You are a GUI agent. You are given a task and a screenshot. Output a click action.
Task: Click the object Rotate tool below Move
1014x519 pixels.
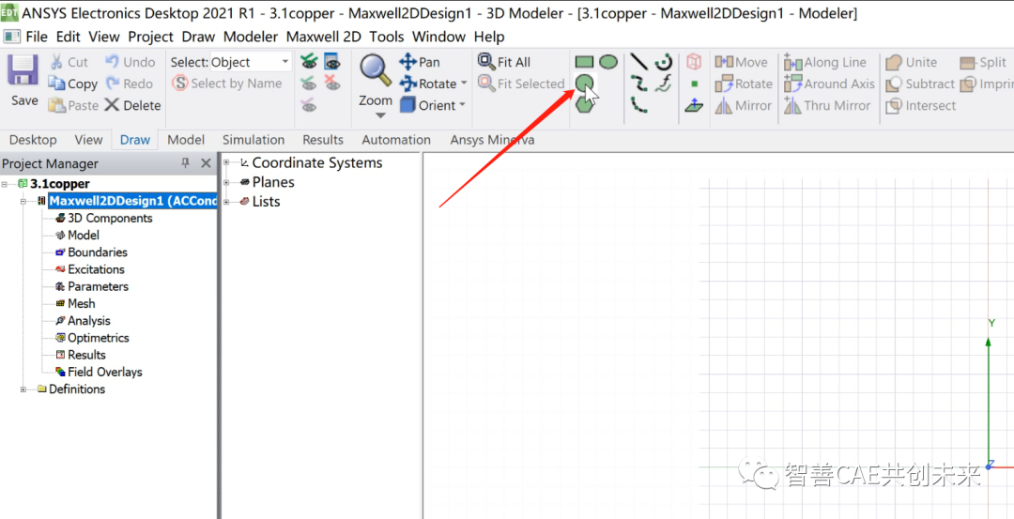point(744,84)
